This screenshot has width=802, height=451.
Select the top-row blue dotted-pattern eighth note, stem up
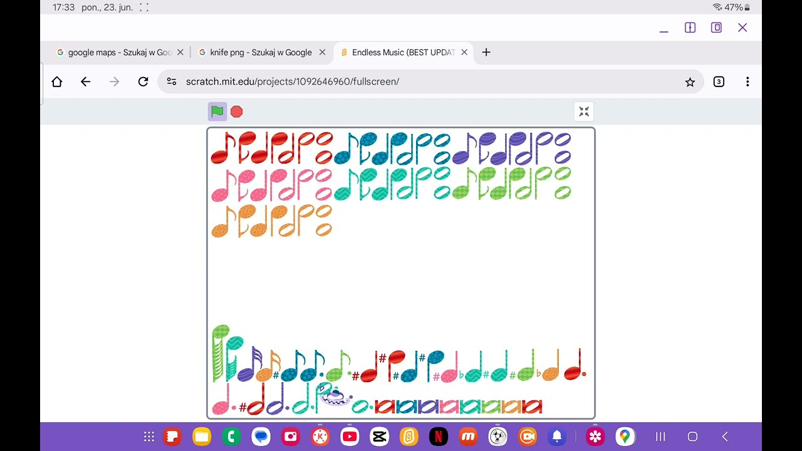(x=346, y=148)
